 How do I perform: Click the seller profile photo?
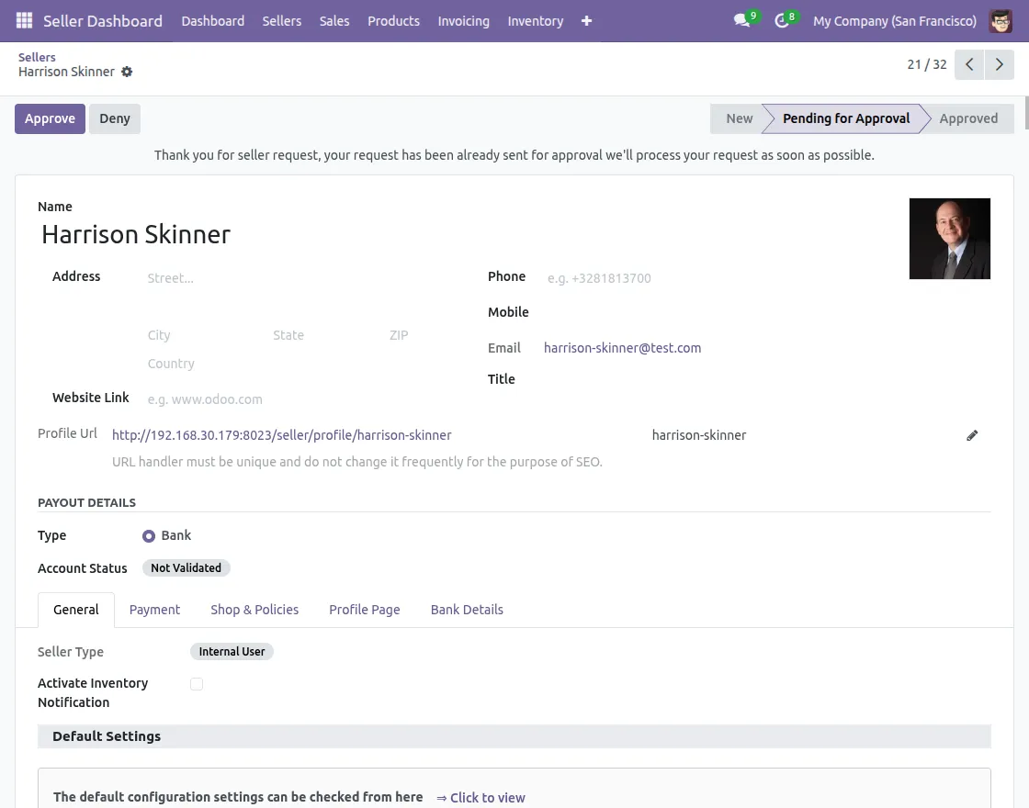[x=949, y=239]
